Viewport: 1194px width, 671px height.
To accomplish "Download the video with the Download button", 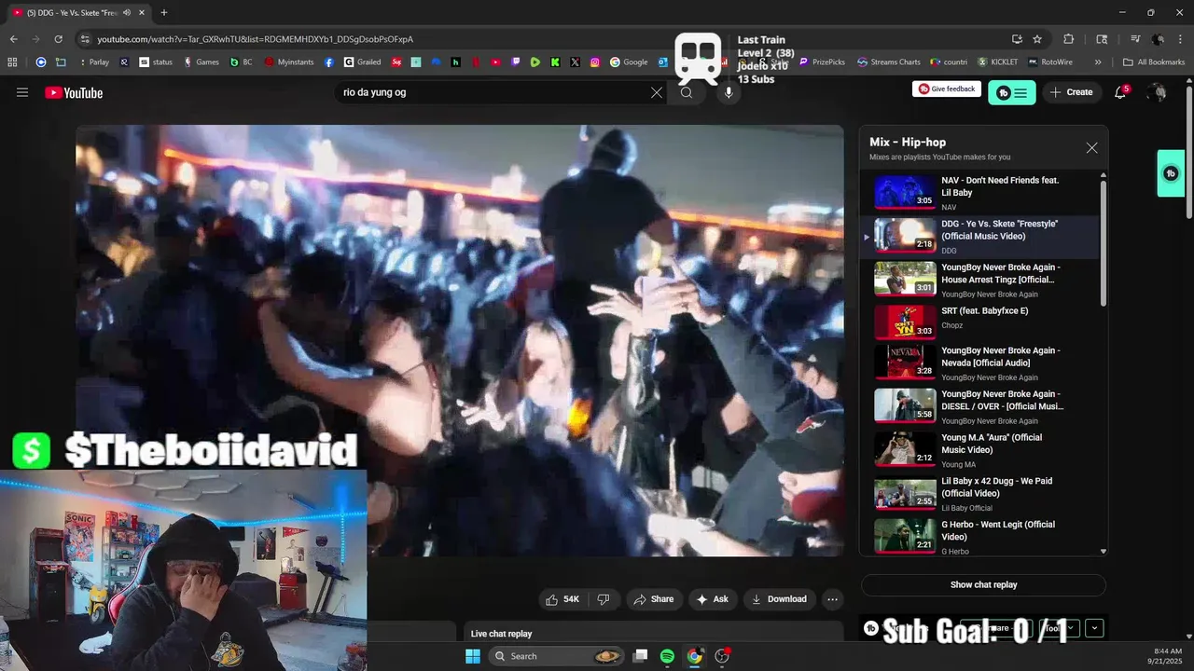I will [x=779, y=599].
